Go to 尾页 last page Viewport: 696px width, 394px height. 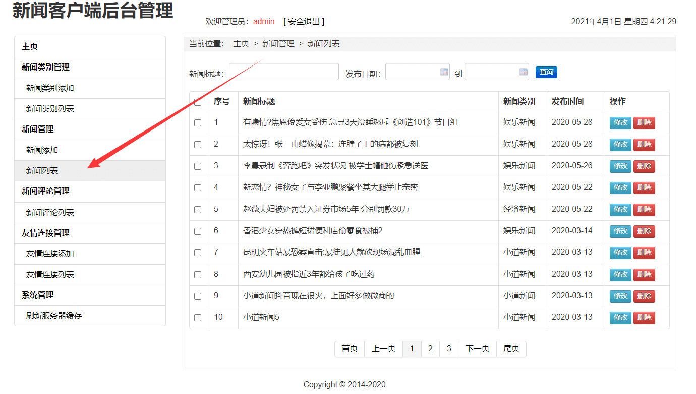pos(511,349)
